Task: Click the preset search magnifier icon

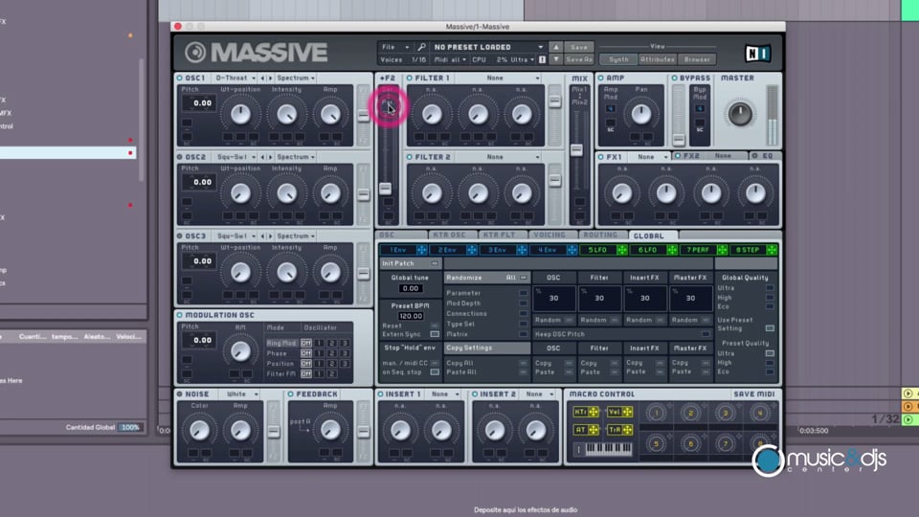Action: coord(421,47)
